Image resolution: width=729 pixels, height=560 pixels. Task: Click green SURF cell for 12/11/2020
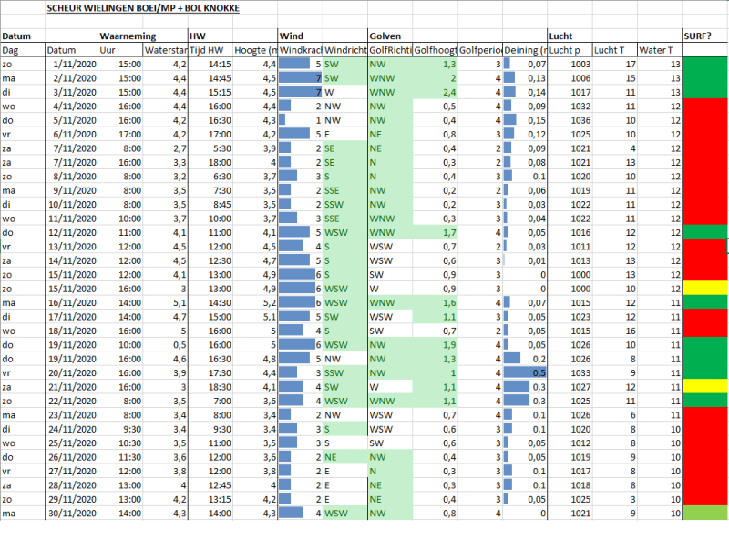pyautogui.click(x=704, y=232)
